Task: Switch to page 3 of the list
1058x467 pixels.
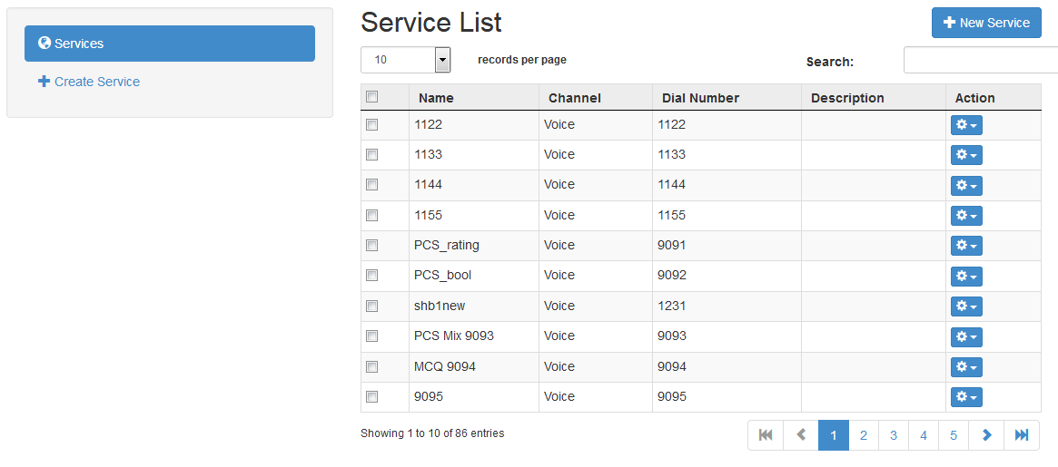Action: (894, 435)
